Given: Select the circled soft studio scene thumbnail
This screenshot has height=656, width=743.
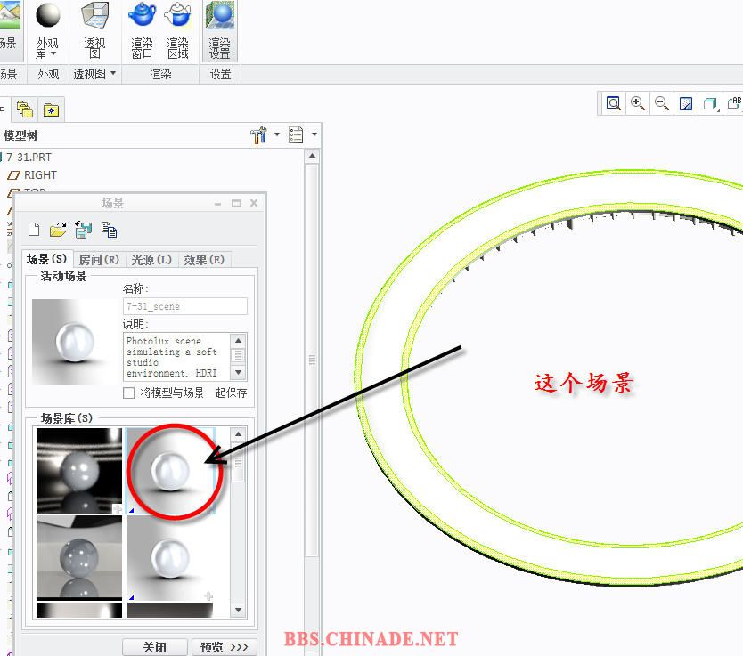Looking at the screenshot, I should pos(170,471).
